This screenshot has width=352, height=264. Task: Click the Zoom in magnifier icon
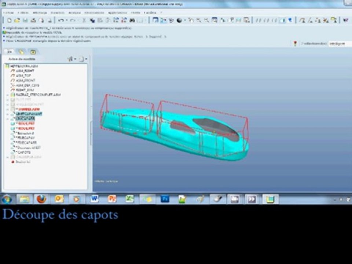click(x=199, y=21)
